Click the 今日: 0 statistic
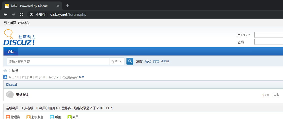Screen dimensions: 283x119 point(14,77)
